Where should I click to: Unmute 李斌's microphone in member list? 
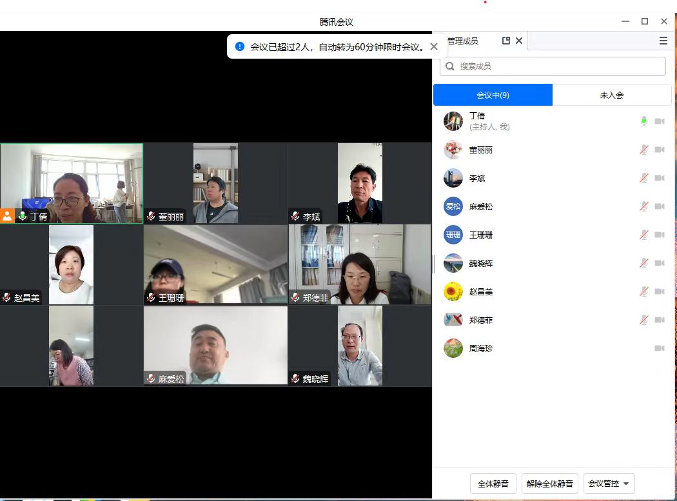point(643,178)
